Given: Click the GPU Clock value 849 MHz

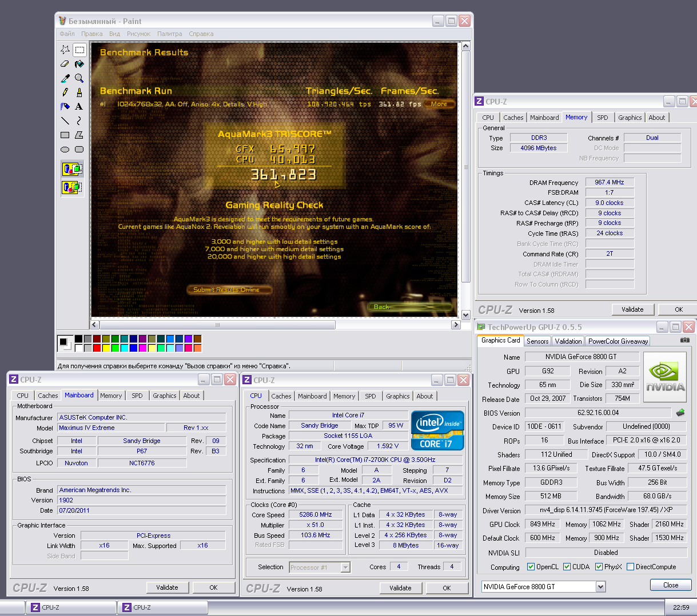Looking at the screenshot, I should click(x=543, y=524).
